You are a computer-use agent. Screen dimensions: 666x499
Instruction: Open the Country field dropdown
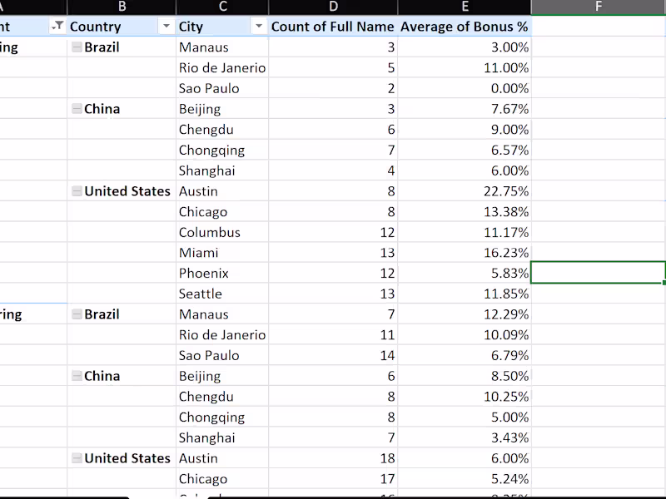tap(166, 27)
